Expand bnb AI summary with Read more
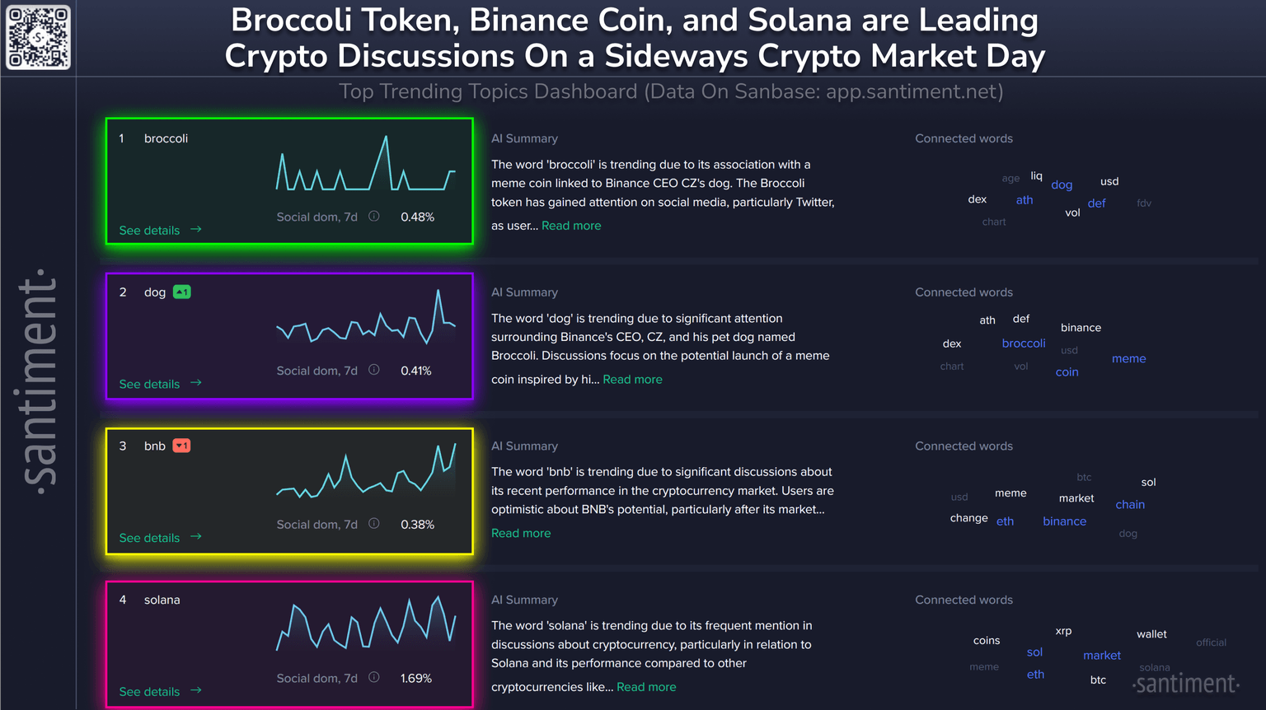Viewport: 1266px width, 710px height. click(521, 533)
